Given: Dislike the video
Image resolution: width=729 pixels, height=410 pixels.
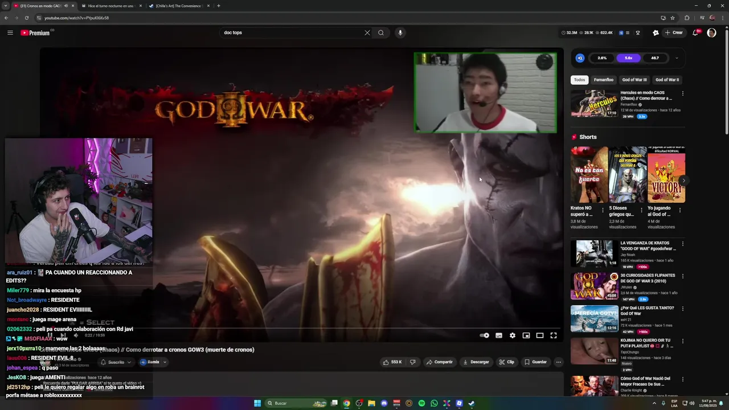Looking at the screenshot, I should 413,362.
